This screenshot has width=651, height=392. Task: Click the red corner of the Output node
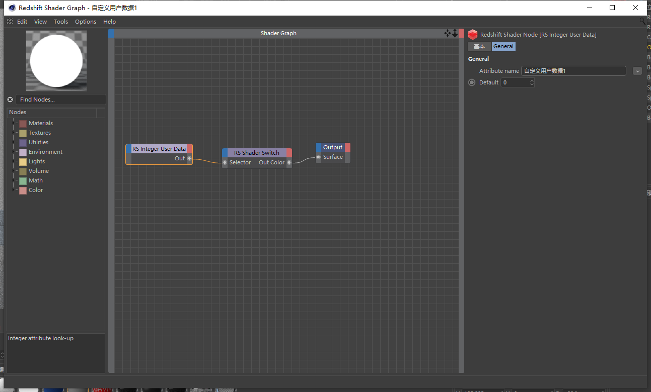click(x=347, y=147)
